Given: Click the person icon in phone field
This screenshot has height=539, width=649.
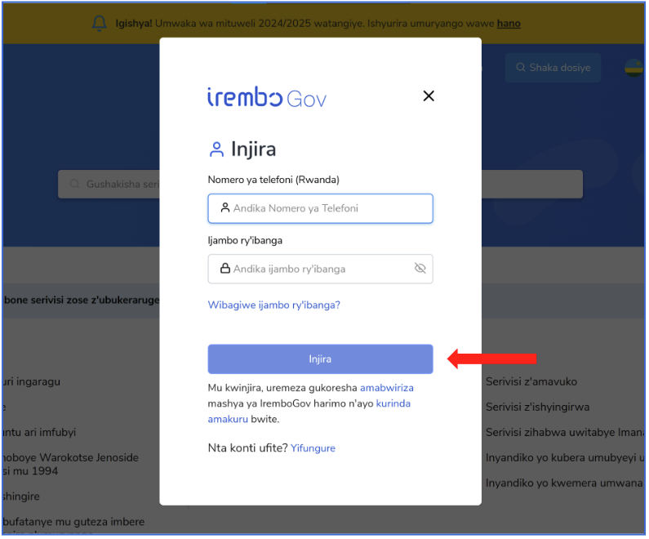Looking at the screenshot, I should click(224, 207).
